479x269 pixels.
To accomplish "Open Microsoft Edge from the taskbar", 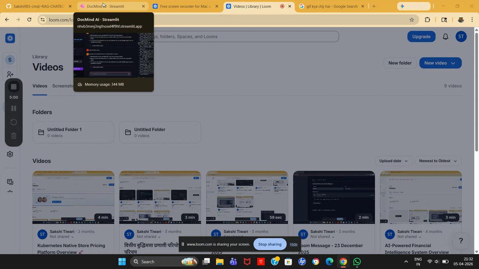I will [329, 262].
